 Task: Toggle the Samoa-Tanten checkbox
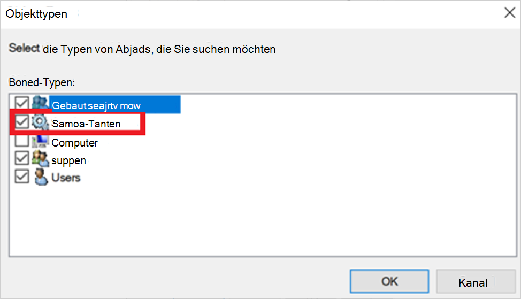tap(22, 123)
